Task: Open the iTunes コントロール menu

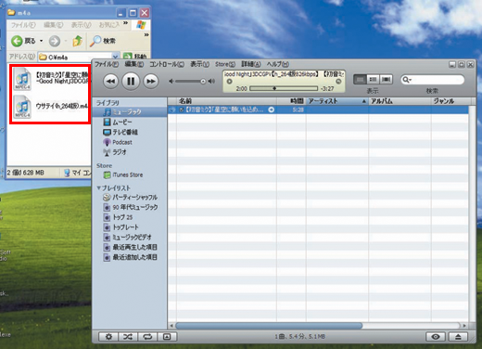Action: point(167,64)
